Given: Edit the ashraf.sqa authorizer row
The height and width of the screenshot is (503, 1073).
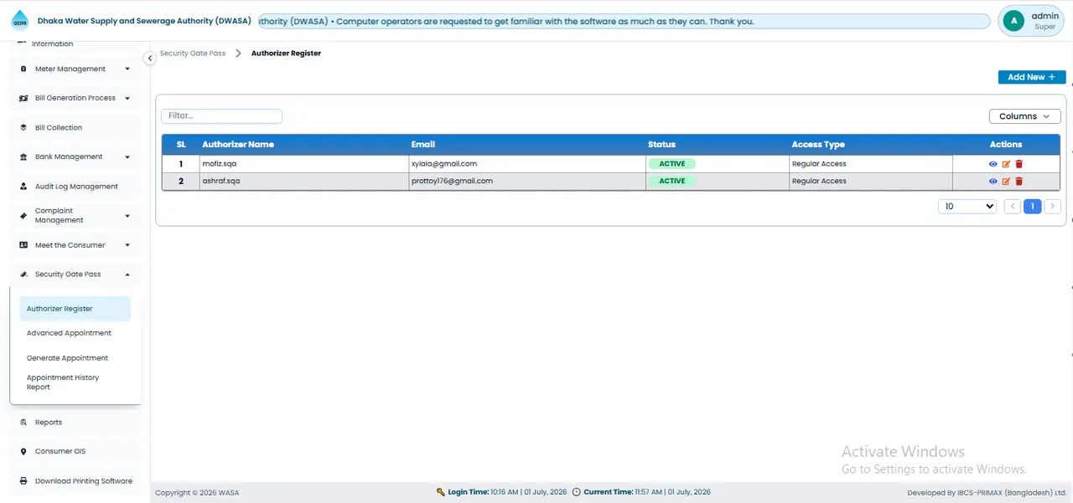Looking at the screenshot, I should pos(1006,181).
